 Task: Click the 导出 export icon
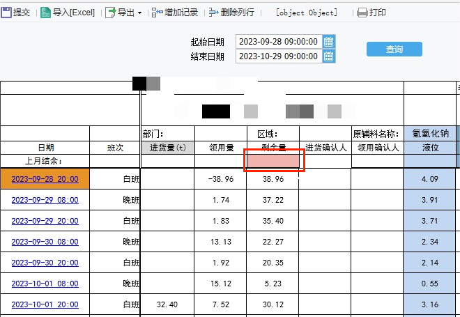click(111, 13)
